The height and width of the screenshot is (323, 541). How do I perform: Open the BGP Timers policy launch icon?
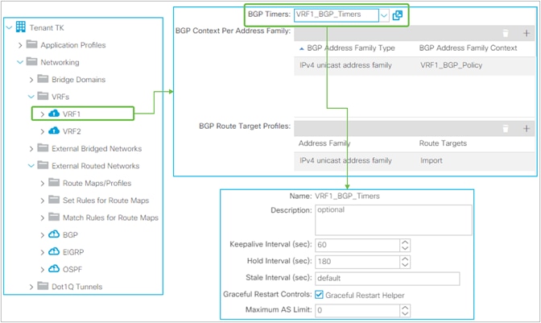coord(398,15)
